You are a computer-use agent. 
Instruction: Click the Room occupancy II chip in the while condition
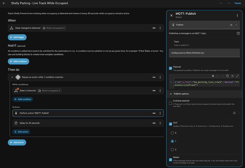(49, 91)
